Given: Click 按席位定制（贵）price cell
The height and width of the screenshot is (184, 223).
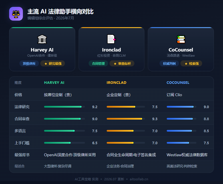Looking at the screenshot, I should point(58,95).
